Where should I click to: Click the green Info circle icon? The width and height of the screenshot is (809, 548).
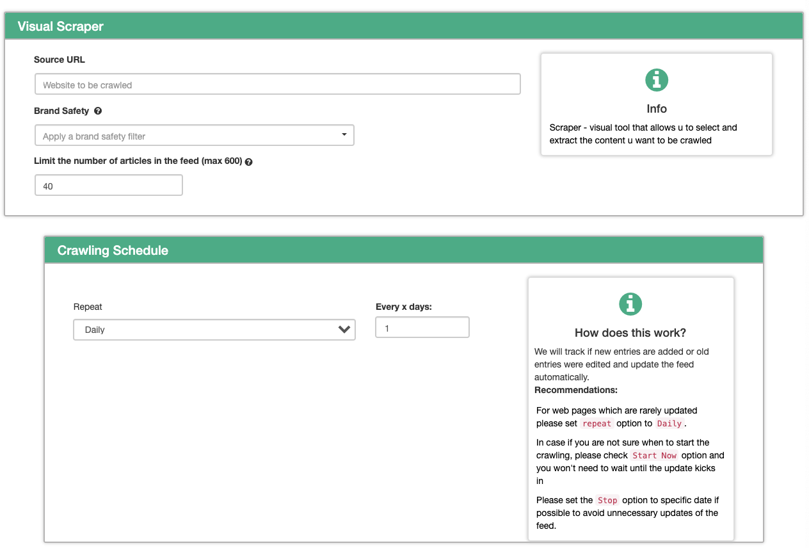pos(657,80)
